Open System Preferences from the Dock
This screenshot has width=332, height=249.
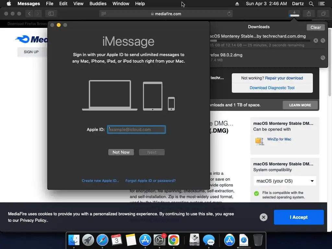(160, 240)
